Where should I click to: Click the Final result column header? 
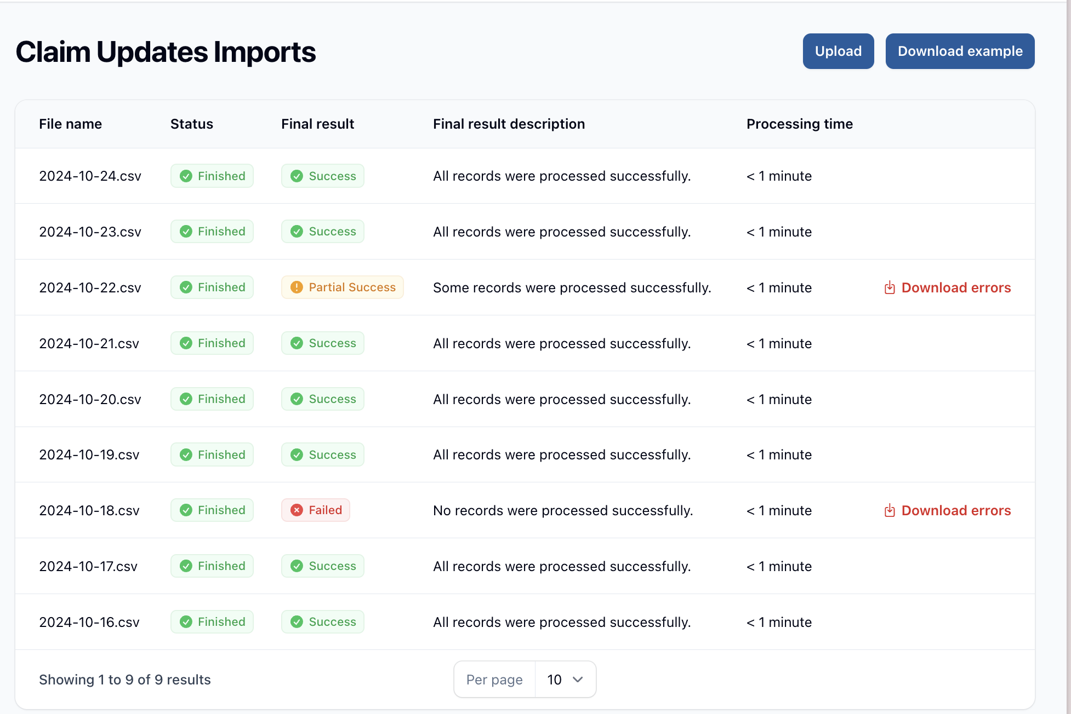317,124
